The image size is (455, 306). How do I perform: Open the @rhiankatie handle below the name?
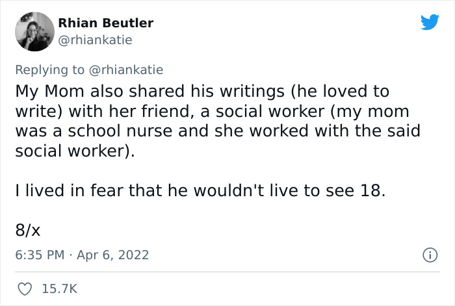95,40
